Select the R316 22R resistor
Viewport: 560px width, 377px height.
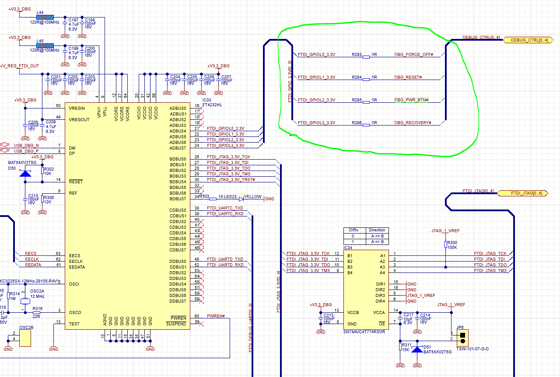click(x=37, y=312)
